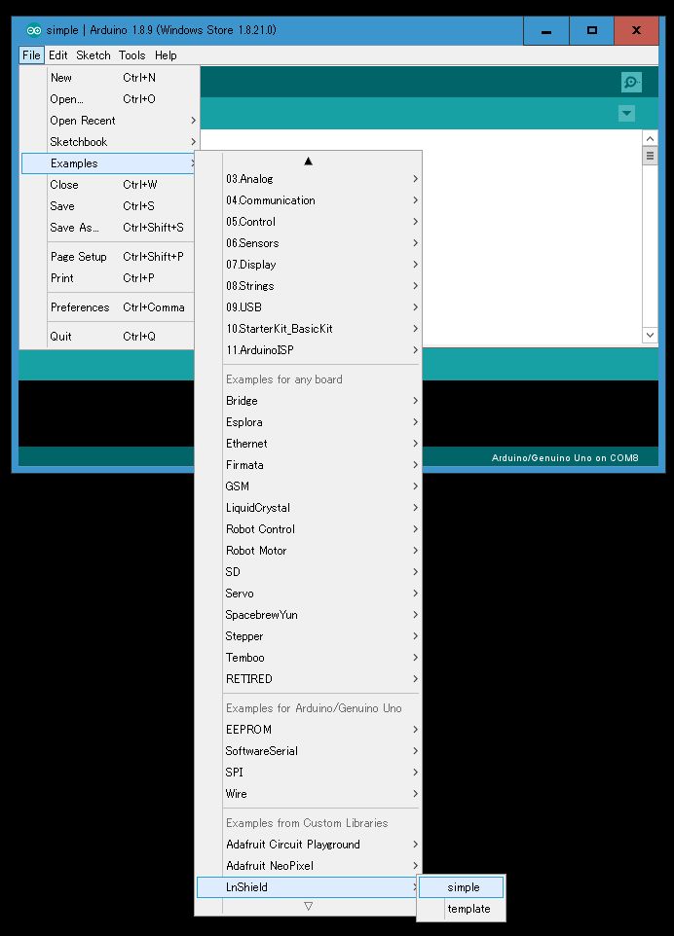Open Robot Control examples
674x936 pixels.
click(309, 529)
